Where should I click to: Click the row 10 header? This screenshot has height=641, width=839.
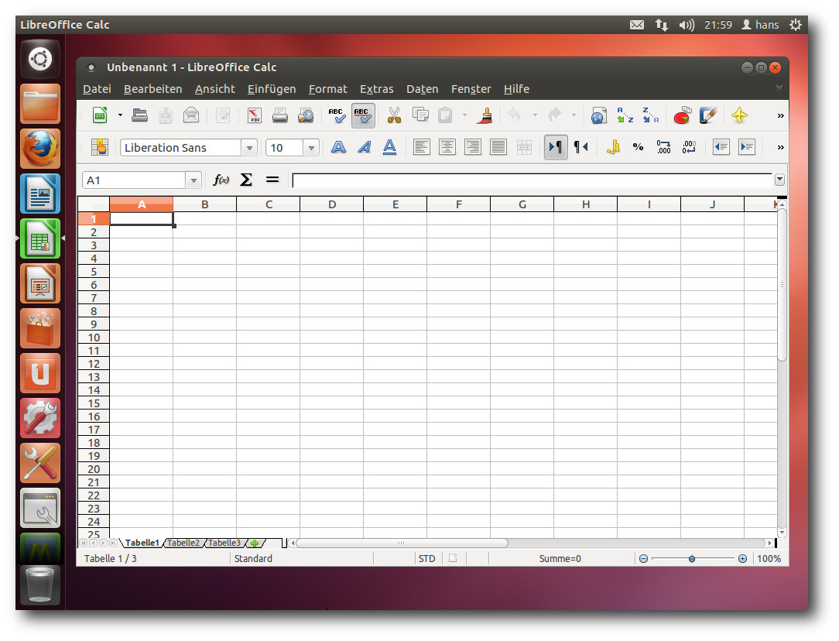click(94, 338)
